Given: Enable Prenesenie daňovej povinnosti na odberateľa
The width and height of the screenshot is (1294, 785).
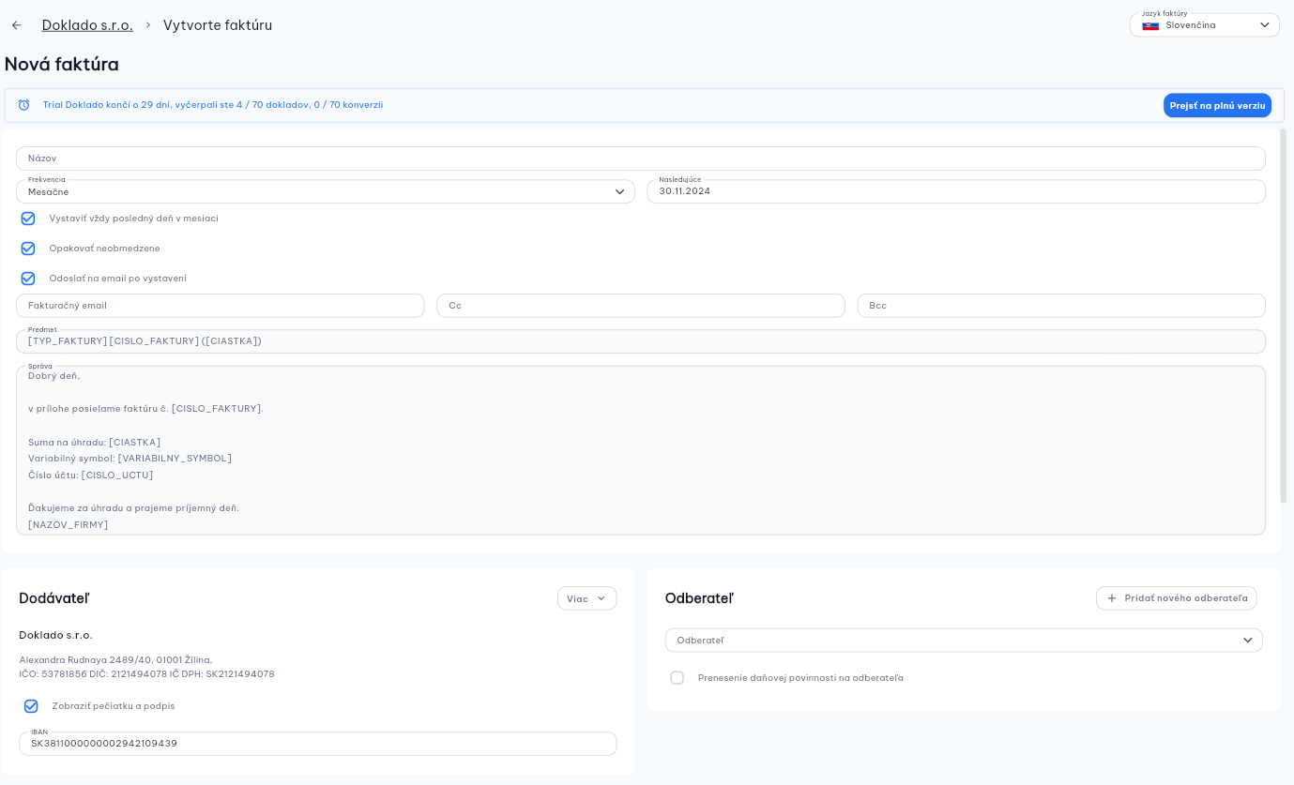Looking at the screenshot, I should pyautogui.click(x=677, y=678).
